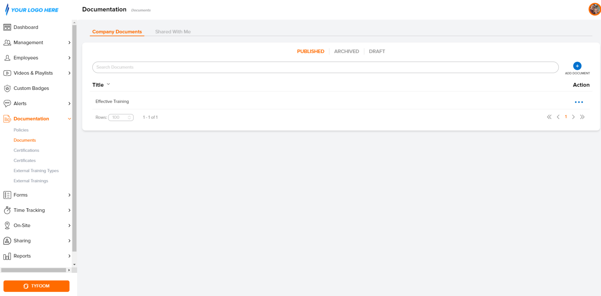Screen dimensions: 601x296
Task: Collapse the Documentation section
Action: click(x=69, y=119)
